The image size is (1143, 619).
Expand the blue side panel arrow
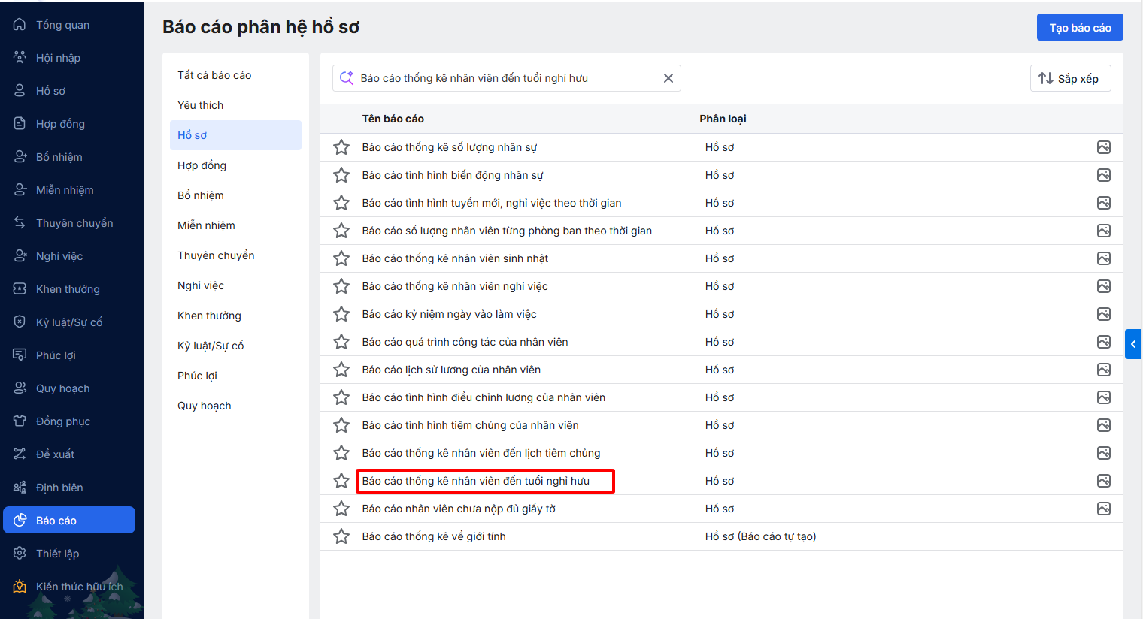tap(1133, 344)
